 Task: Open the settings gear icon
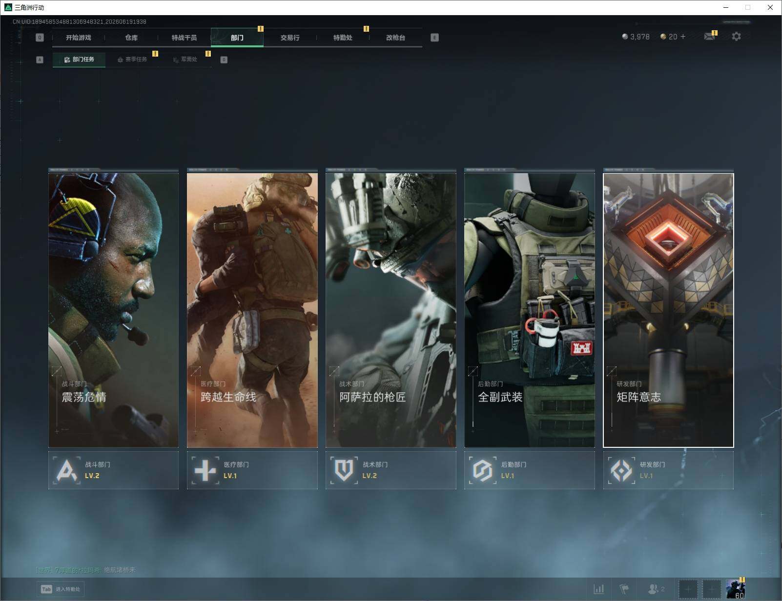coord(736,37)
